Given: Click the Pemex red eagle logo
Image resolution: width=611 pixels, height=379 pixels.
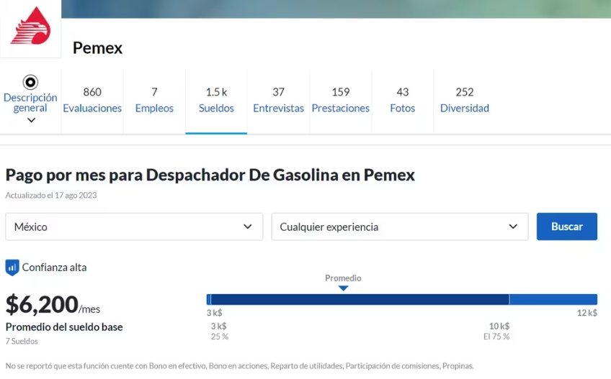Looking at the screenshot, I should click(x=30, y=26).
